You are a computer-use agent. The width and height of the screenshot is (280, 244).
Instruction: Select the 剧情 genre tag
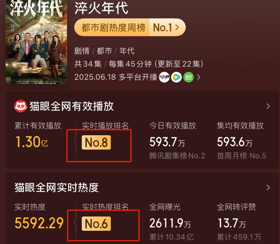coord(82,51)
